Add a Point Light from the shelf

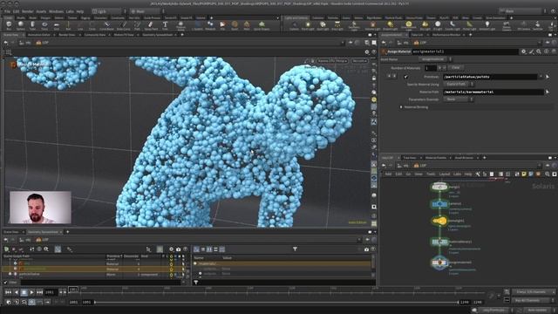[x=308, y=25]
